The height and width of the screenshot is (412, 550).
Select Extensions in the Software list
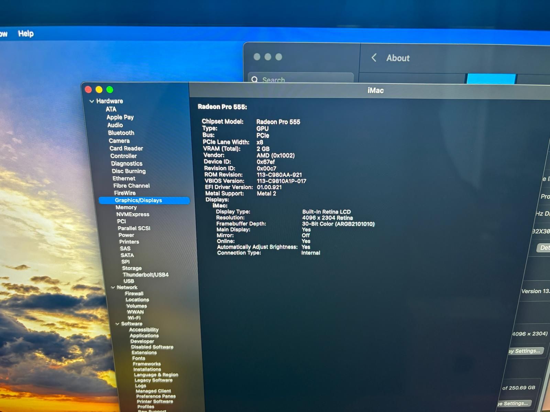(144, 353)
